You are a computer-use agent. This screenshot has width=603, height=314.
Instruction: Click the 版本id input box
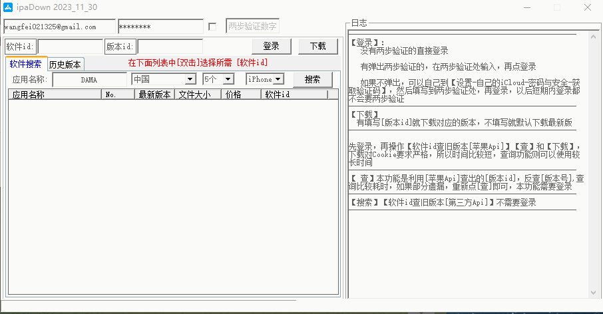point(170,47)
